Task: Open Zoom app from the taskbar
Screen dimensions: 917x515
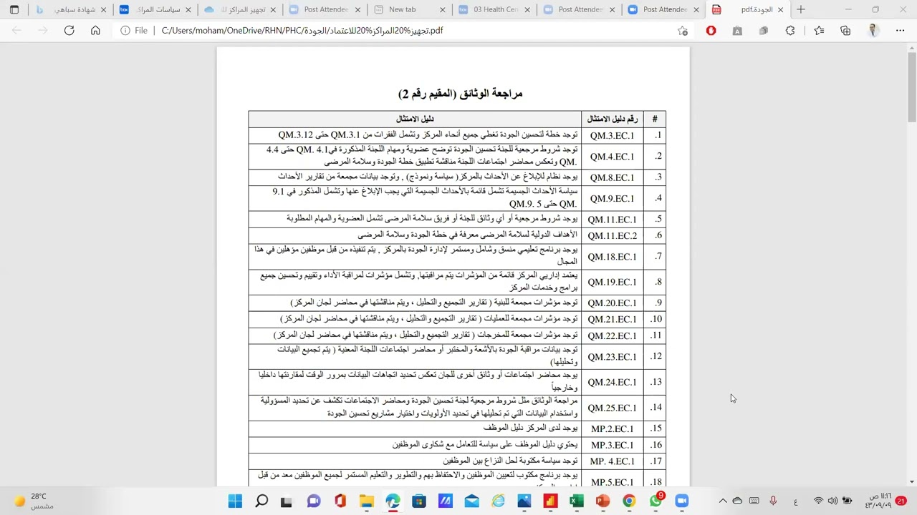Action: click(x=681, y=501)
